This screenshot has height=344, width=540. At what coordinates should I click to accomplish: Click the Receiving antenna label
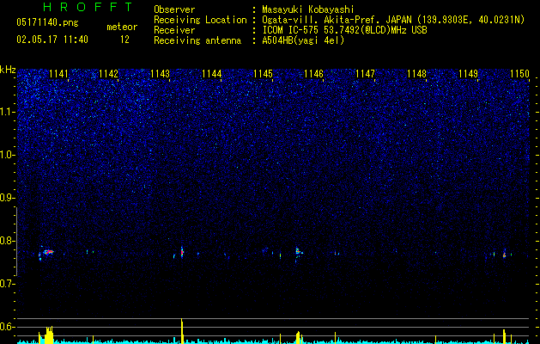[197, 40]
